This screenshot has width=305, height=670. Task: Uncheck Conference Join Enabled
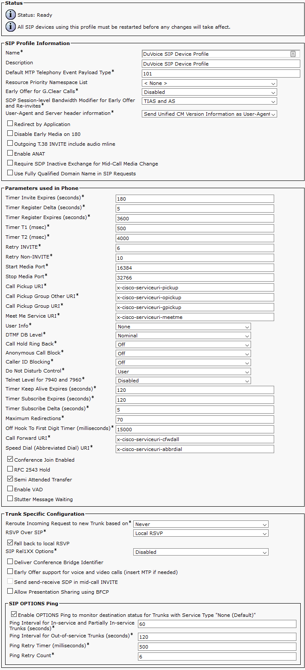point(10,460)
